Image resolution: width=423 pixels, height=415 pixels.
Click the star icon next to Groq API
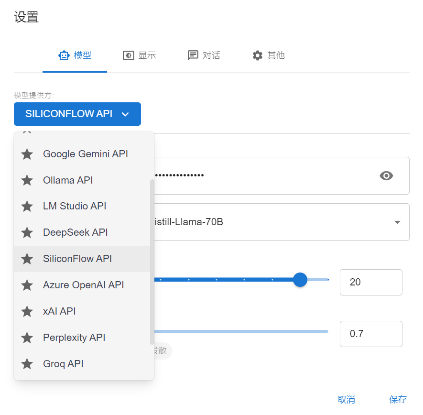(x=27, y=364)
